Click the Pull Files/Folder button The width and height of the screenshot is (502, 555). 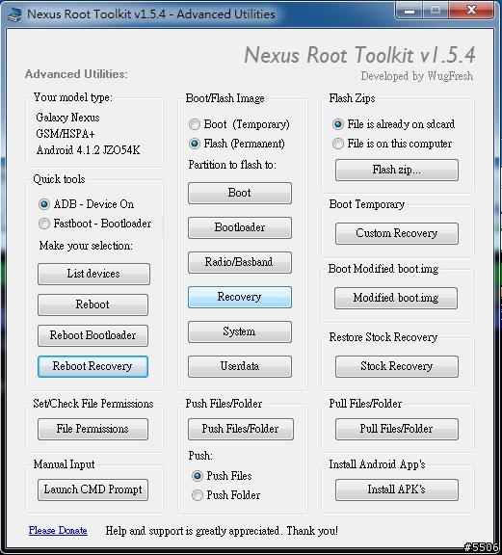pyautogui.click(x=397, y=429)
